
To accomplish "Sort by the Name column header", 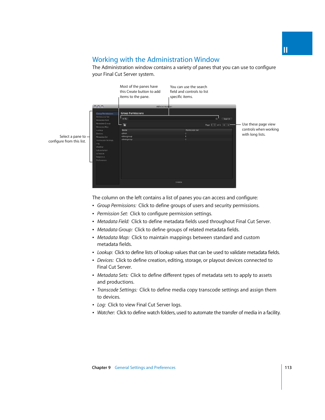I will point(153,130).
